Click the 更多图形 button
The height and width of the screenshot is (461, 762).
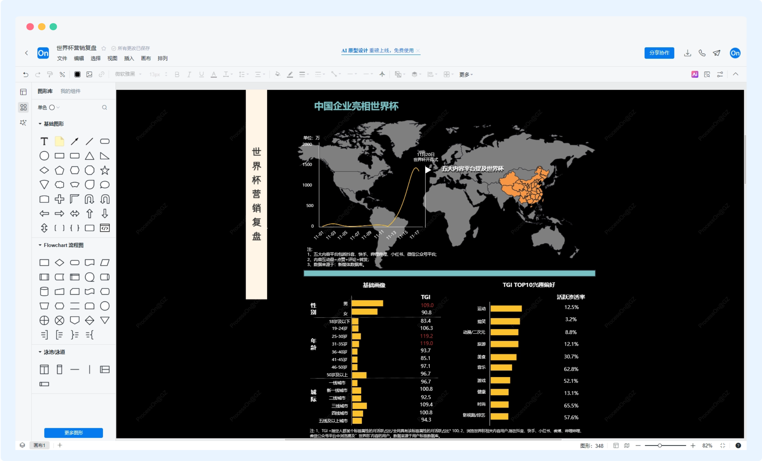pos(74,433)
